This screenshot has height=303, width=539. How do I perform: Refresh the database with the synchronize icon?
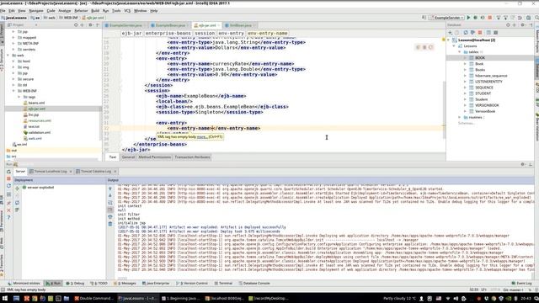[x=466, y=32]
